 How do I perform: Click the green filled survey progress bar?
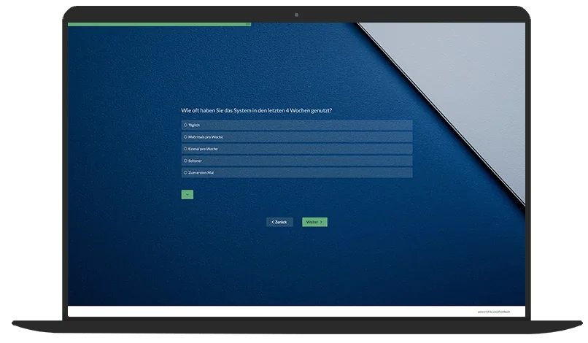coord(159,24)
